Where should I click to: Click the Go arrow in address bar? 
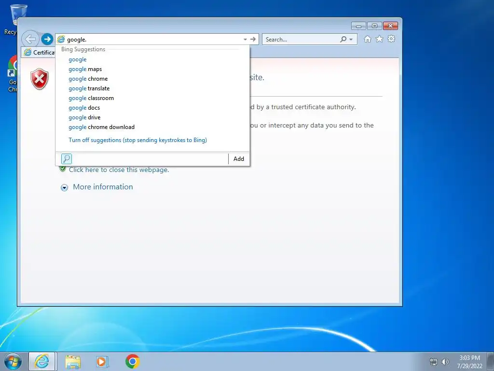point(253,39)
